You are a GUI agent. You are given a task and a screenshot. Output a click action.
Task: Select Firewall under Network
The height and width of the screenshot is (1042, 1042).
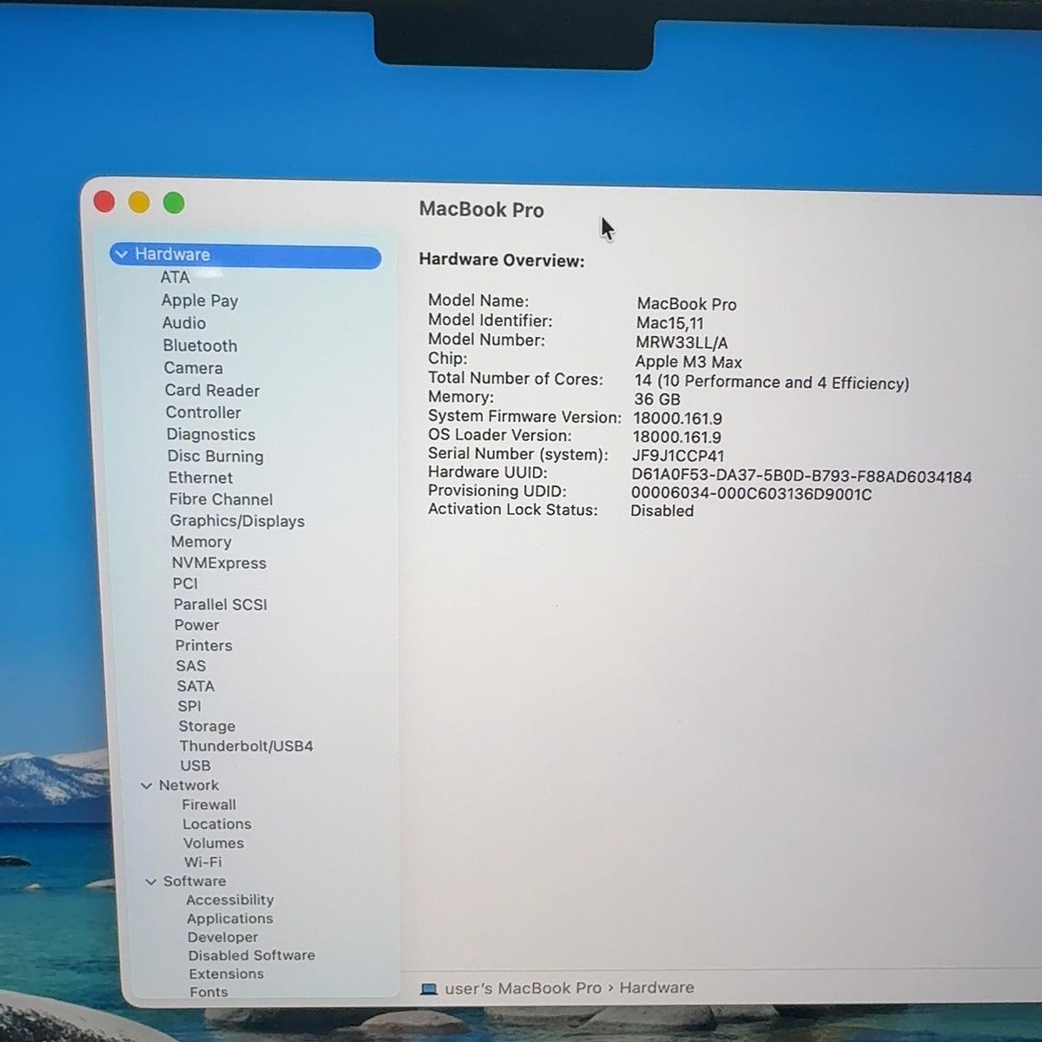pyautogui.click(x=208, y=805)
